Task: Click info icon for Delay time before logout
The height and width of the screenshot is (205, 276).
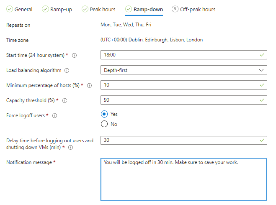Action: (x=70, y=147)
